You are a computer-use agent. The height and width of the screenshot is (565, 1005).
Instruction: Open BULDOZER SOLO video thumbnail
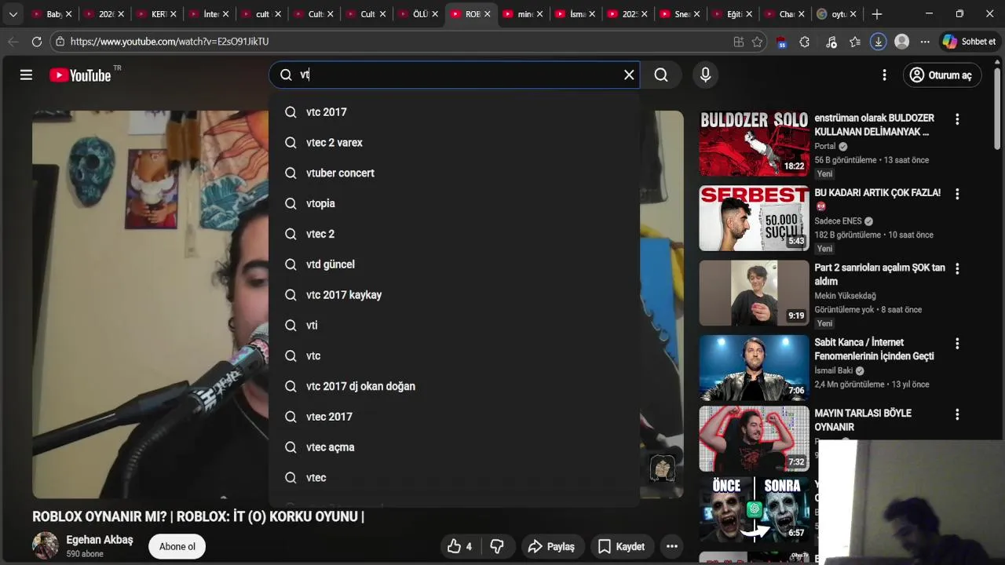(x=754, y=142)
